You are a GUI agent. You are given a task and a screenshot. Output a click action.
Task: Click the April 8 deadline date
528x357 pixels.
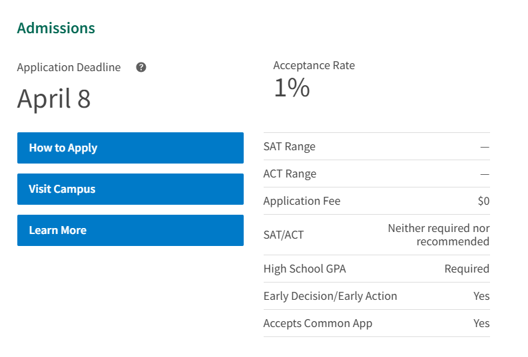[54, 98]
